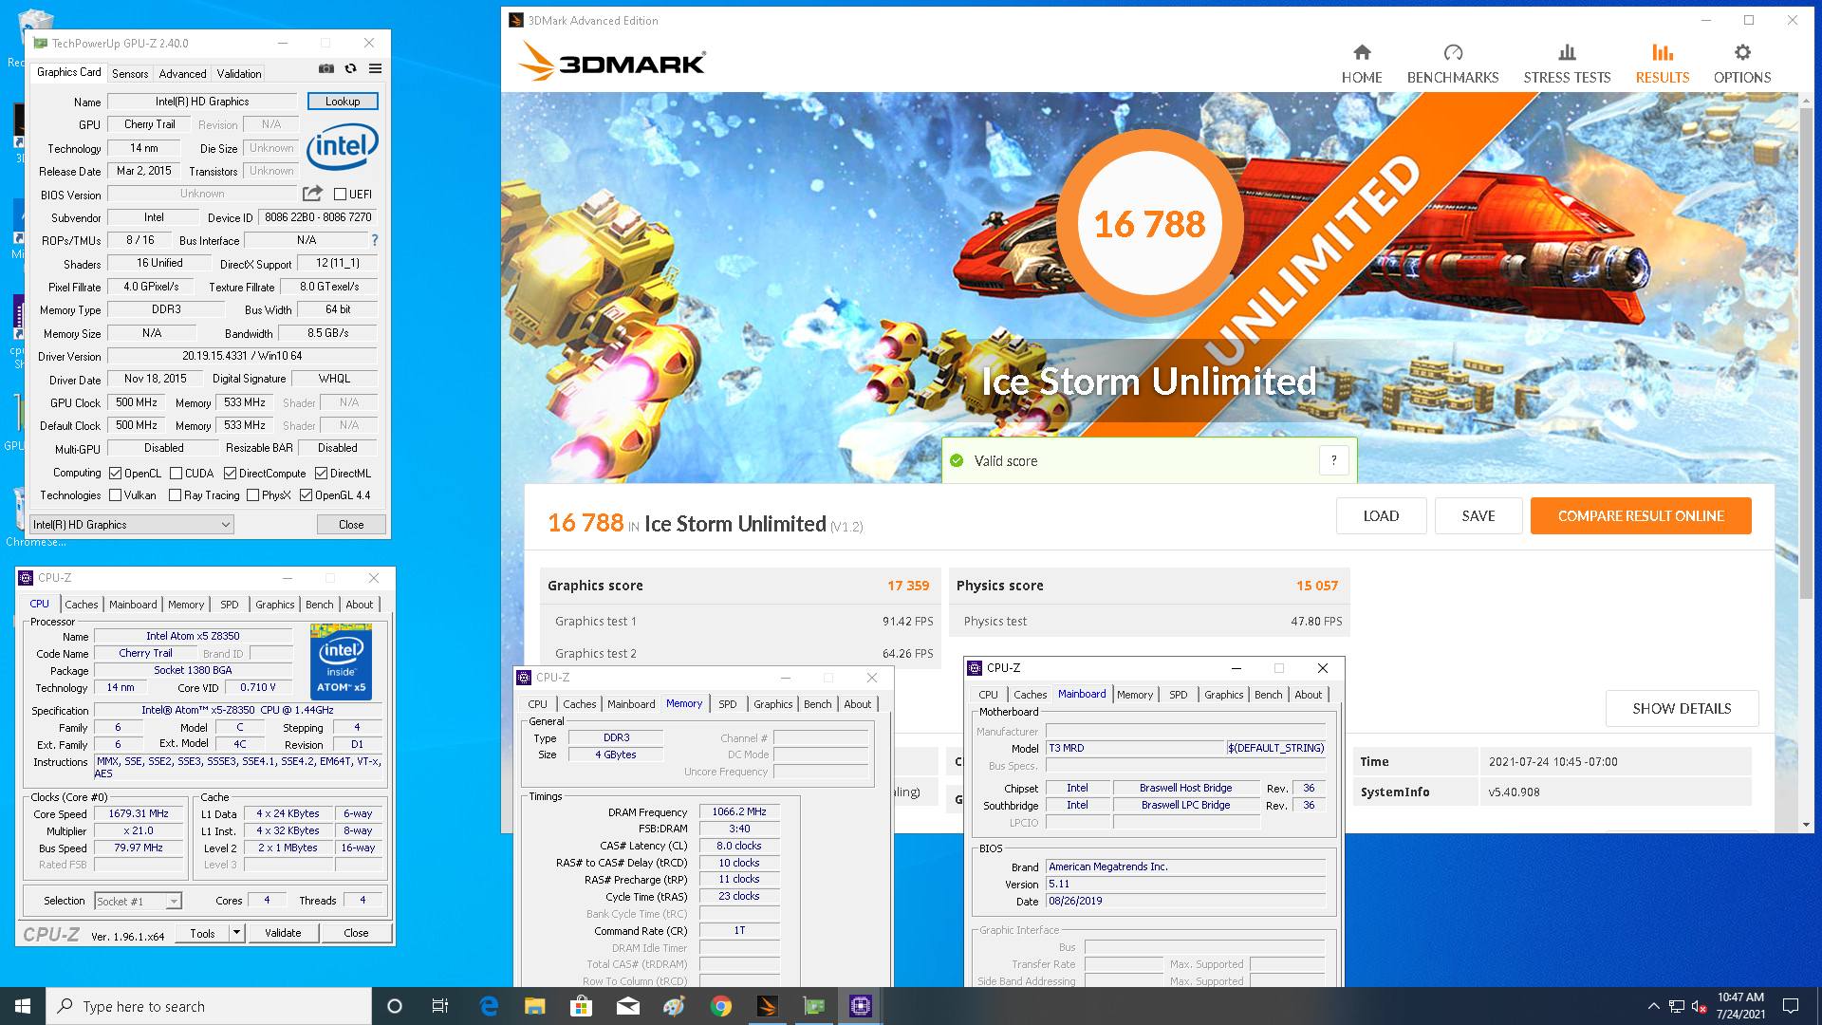Switch to 3DMark in the taskbar
The image size is (1822, 1025).
[768, 1006]
